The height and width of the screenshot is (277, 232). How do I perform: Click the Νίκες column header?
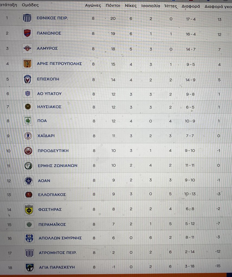[131, 5]
